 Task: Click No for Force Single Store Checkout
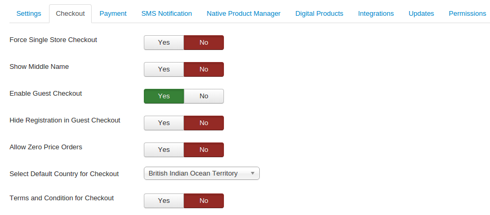tap(204, 43)
